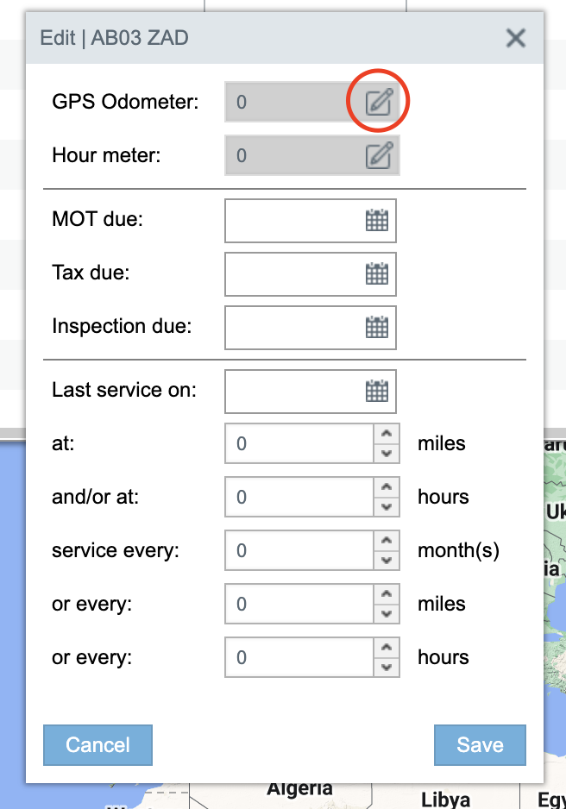566x809 pixels.
Task: Open the calendar picker for Tax due
Action: click(x=377, y=273)
